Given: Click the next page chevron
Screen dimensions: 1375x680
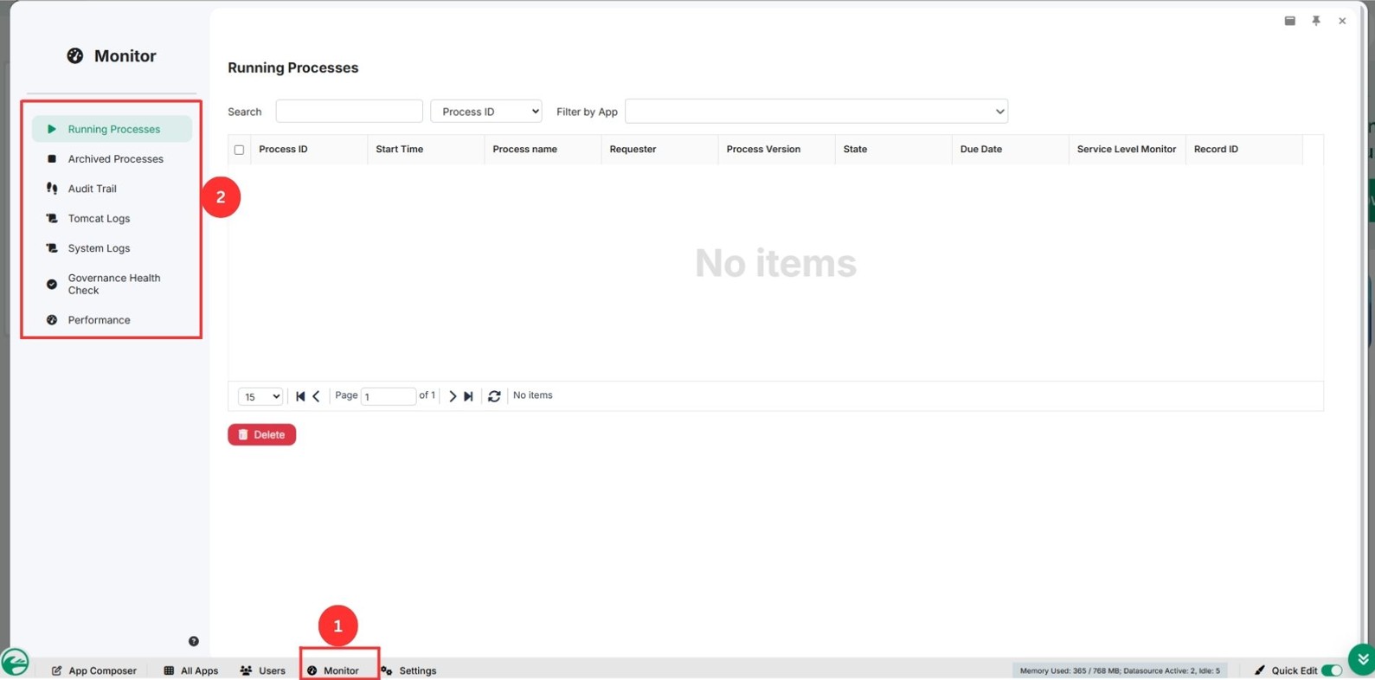Looking at the screenshot, I should pos(453,396).
